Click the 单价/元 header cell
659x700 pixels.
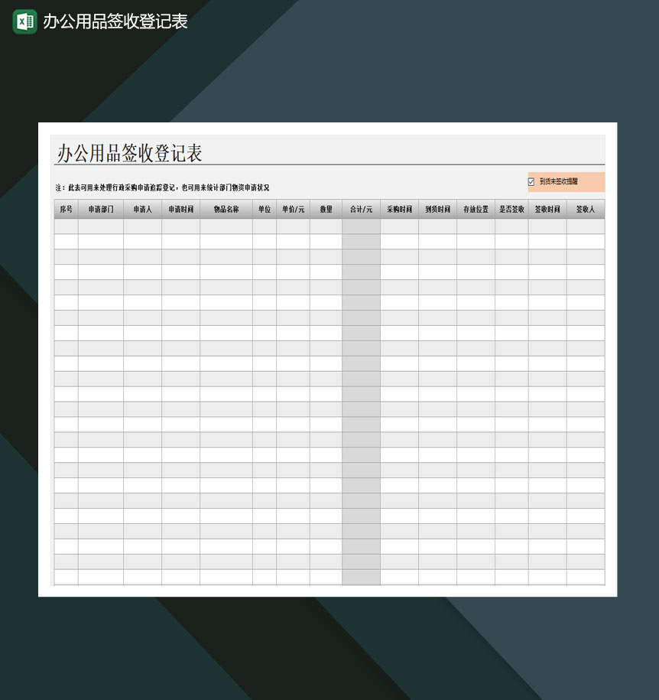[292, 208]
